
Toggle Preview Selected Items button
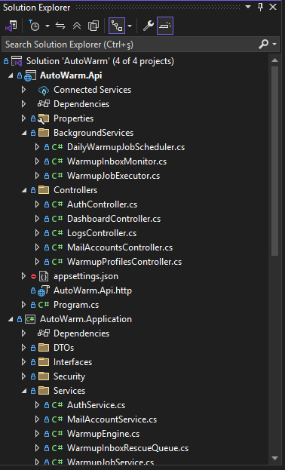(x=165, y=26)
